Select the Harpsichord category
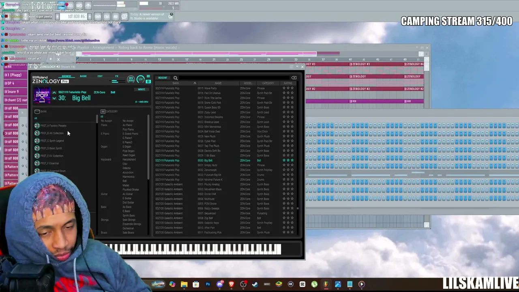 click(x=129, y=159)
